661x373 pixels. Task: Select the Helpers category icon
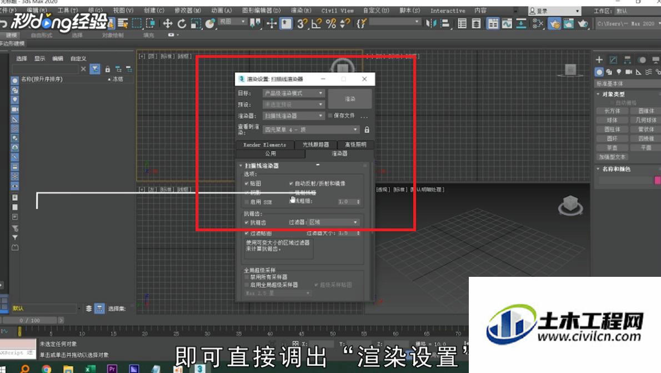click(x=639, y=72)
